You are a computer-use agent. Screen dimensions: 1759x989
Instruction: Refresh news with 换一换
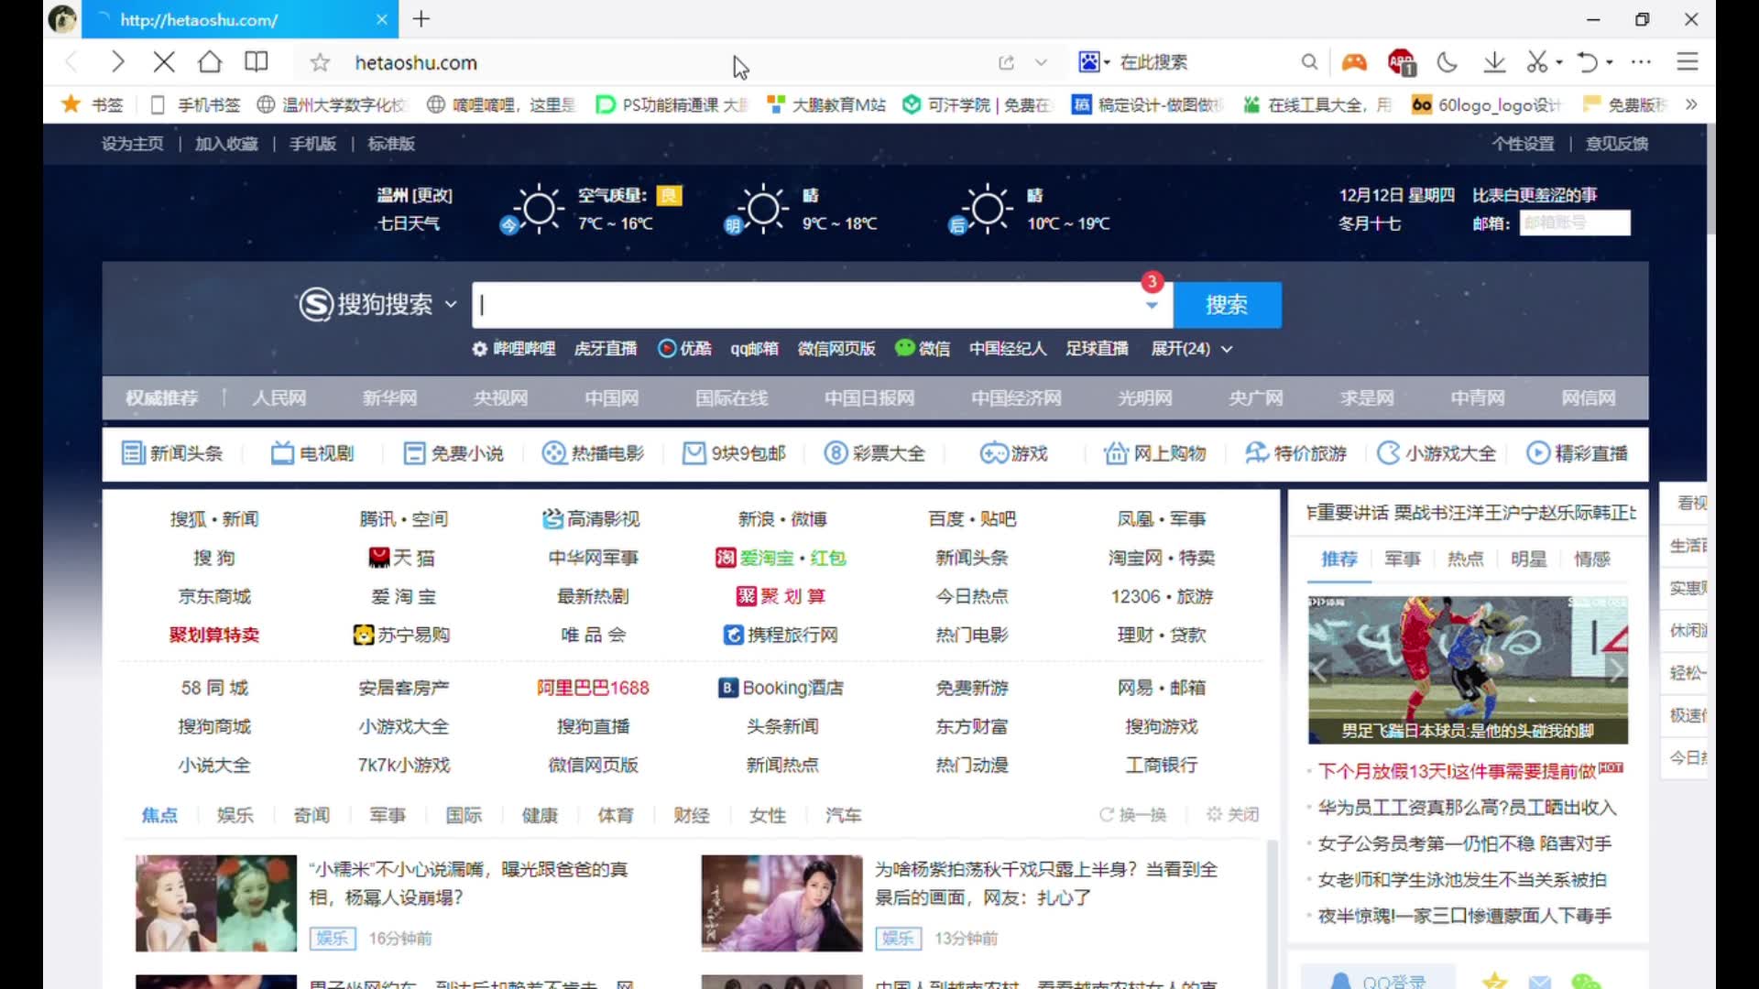tap(1133, 815)
